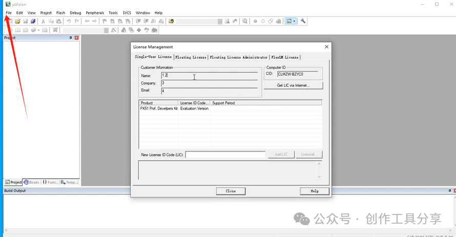Click the Close button in License Management
Screen dimensions: 456x237
(231, 191)
